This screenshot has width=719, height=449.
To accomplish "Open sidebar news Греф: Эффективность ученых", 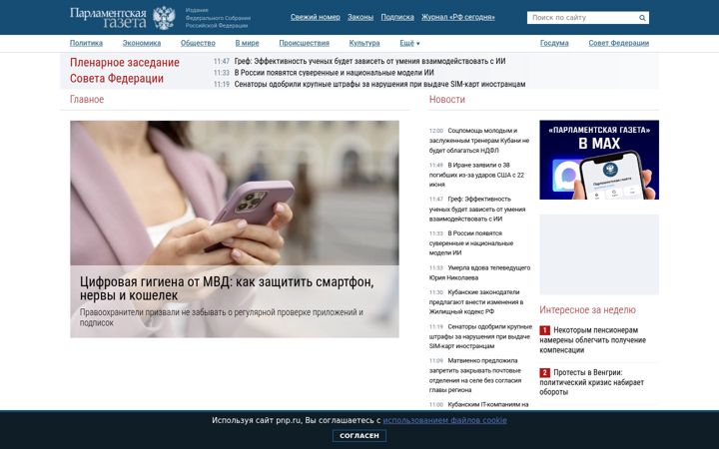I will click(477, 209).
